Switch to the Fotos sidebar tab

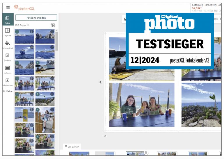pos(8,19)
